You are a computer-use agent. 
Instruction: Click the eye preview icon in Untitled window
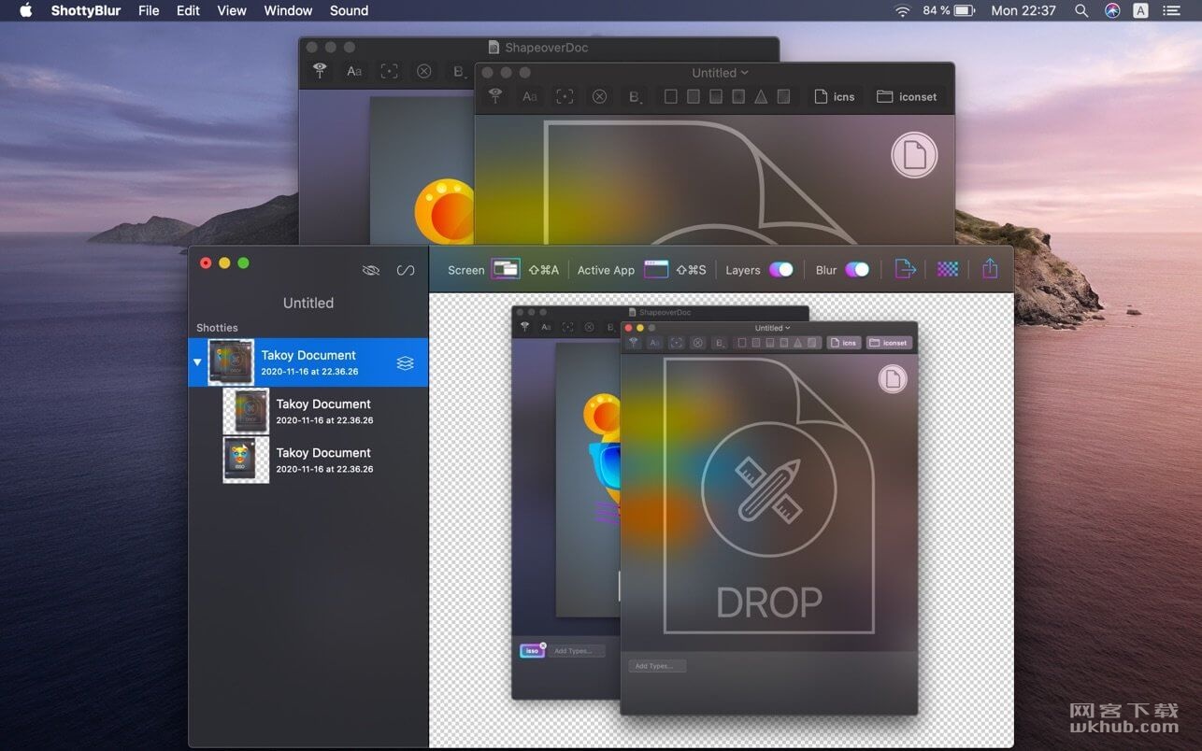coord(495,95)
